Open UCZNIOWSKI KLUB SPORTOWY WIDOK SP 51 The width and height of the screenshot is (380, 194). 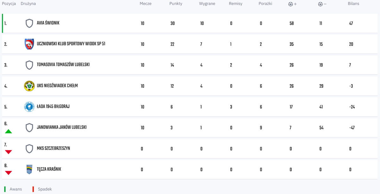[71, 44]
